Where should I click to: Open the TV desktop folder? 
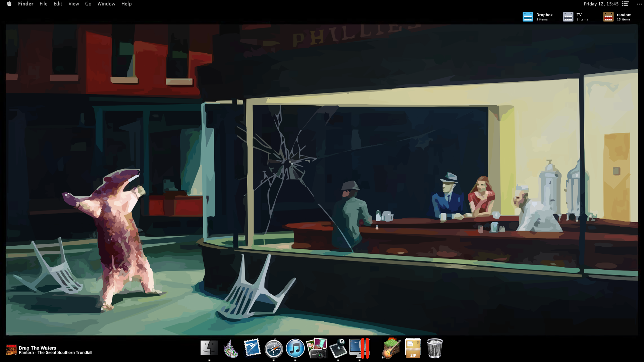point(568,17)
